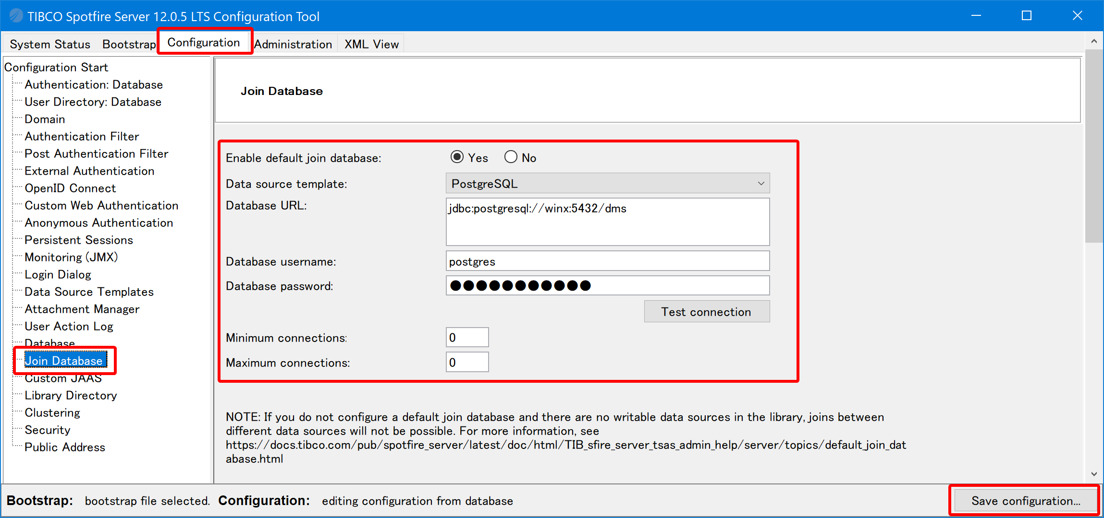Screen dimensions: 1104x518
Task: Open Post Authentication Filter settings
Action: 96,153
